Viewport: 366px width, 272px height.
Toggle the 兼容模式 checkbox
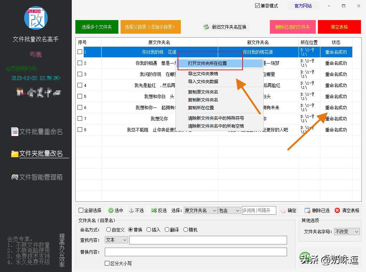(257, 6)
